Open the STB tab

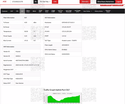17,11
